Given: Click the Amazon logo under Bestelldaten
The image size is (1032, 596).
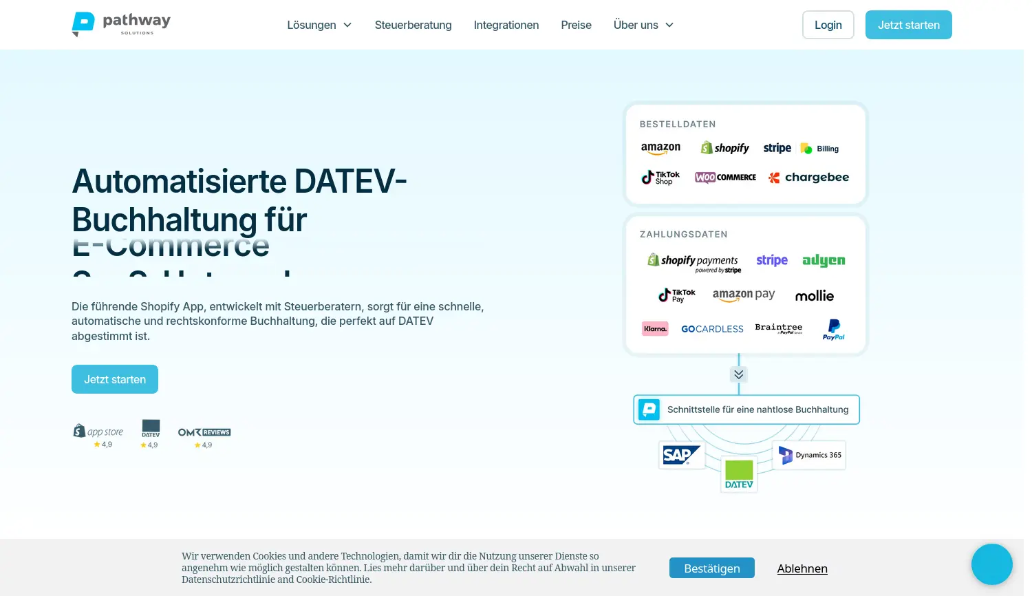Looking at the screenshot, I should pyautogui.click(x=660, y=147).
